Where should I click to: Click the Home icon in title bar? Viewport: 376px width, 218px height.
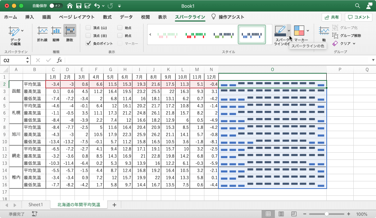[70, 6]
